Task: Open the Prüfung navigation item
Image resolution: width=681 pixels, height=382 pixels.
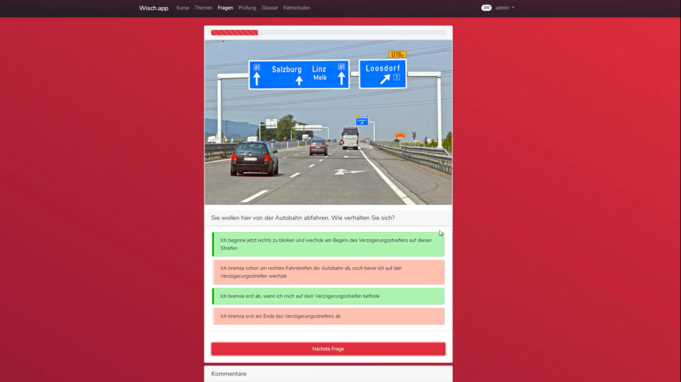Action: tap(247, 8)
